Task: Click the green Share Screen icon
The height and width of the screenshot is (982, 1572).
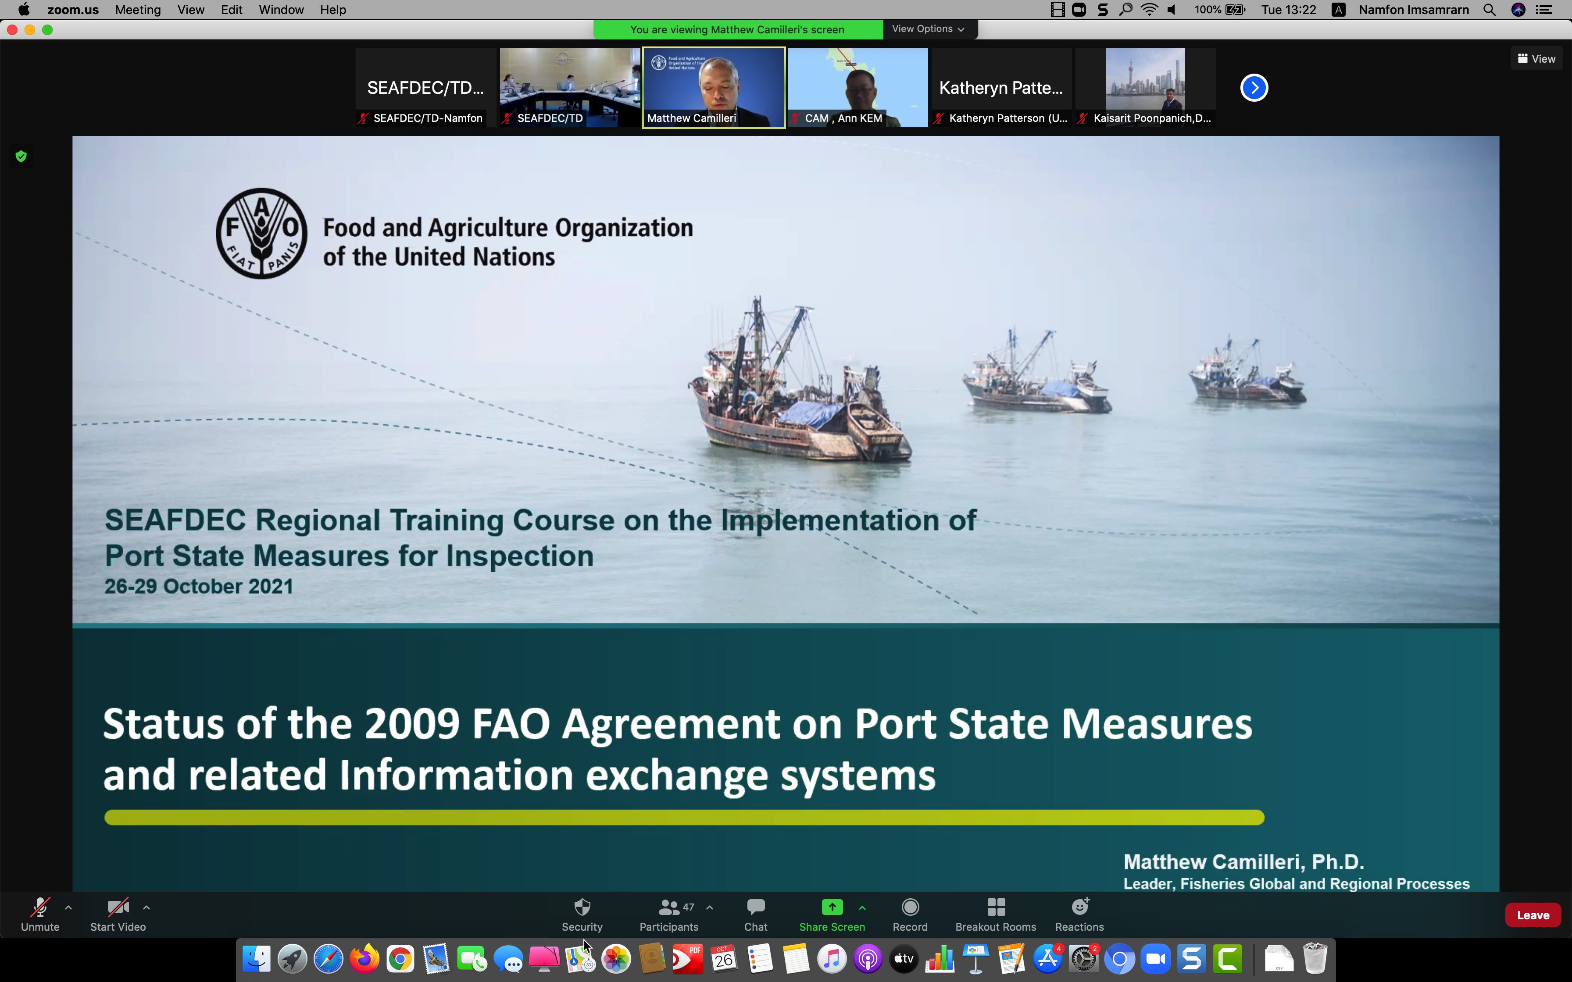Action: (x=832, y=907)
